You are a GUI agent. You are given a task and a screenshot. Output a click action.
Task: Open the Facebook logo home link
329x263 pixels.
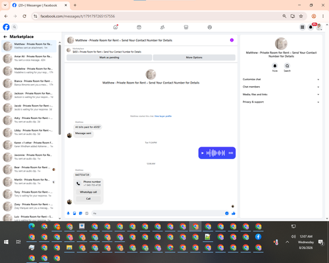(x=6, y=27)
